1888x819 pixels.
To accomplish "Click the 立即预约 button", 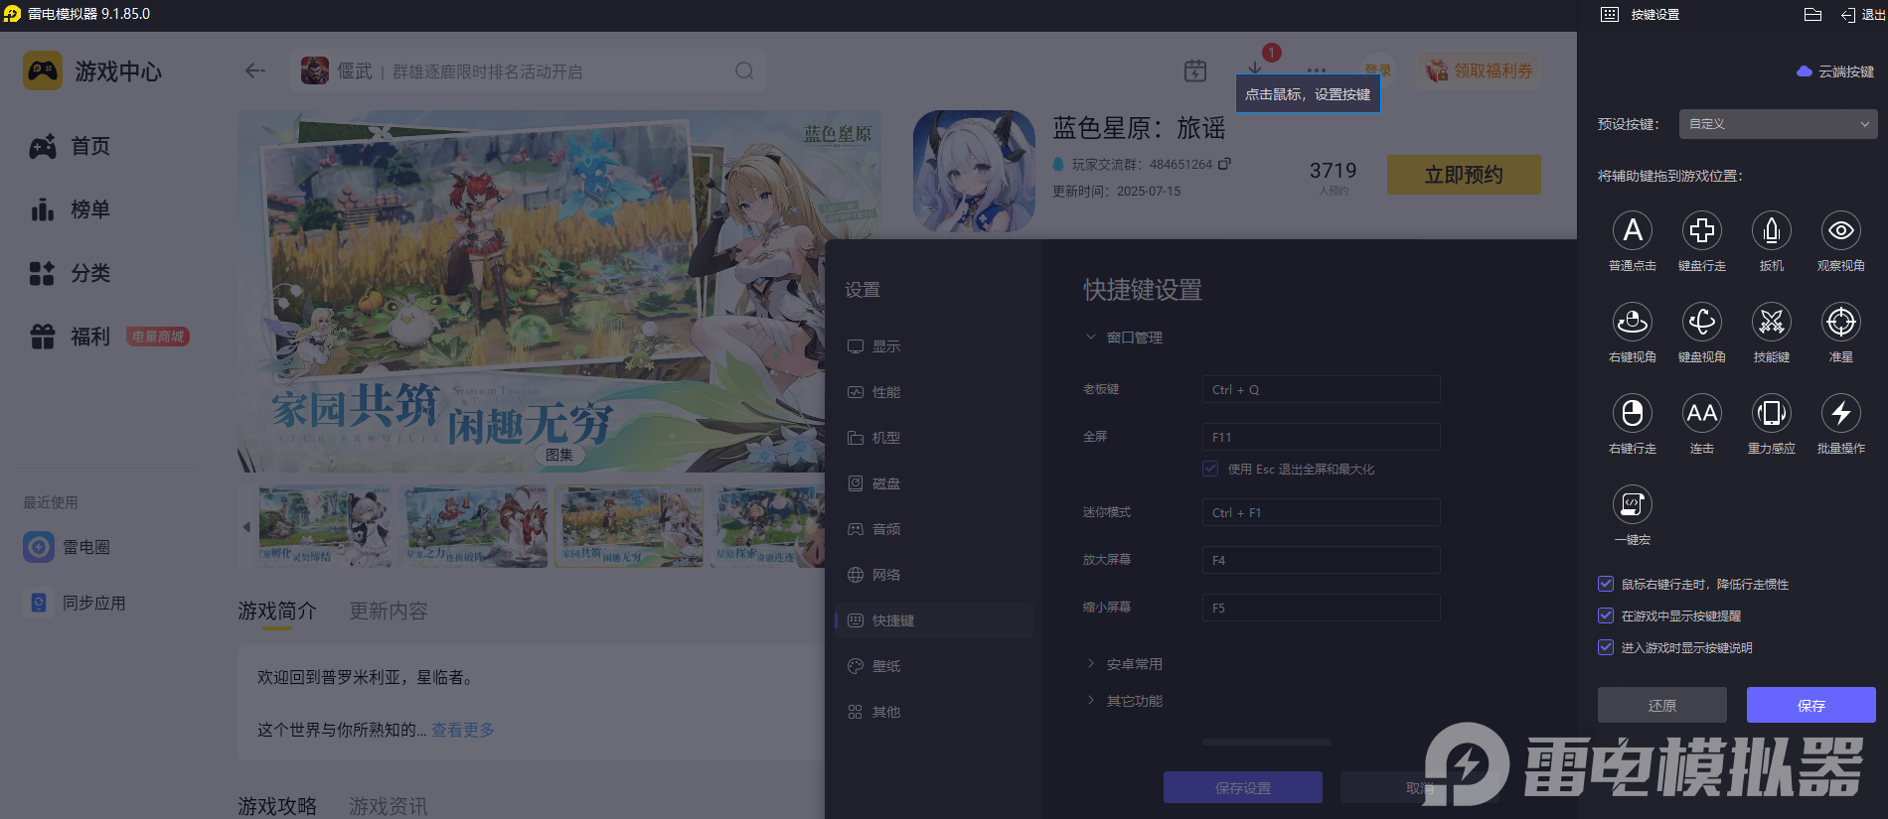I will click(1464, 175).
